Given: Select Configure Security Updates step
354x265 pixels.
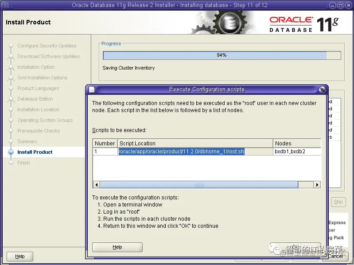Looking at the screenshot, I should point(47,46).
